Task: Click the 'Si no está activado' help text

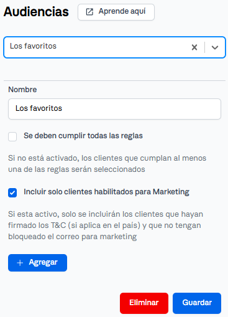Action: click(107, 164)
